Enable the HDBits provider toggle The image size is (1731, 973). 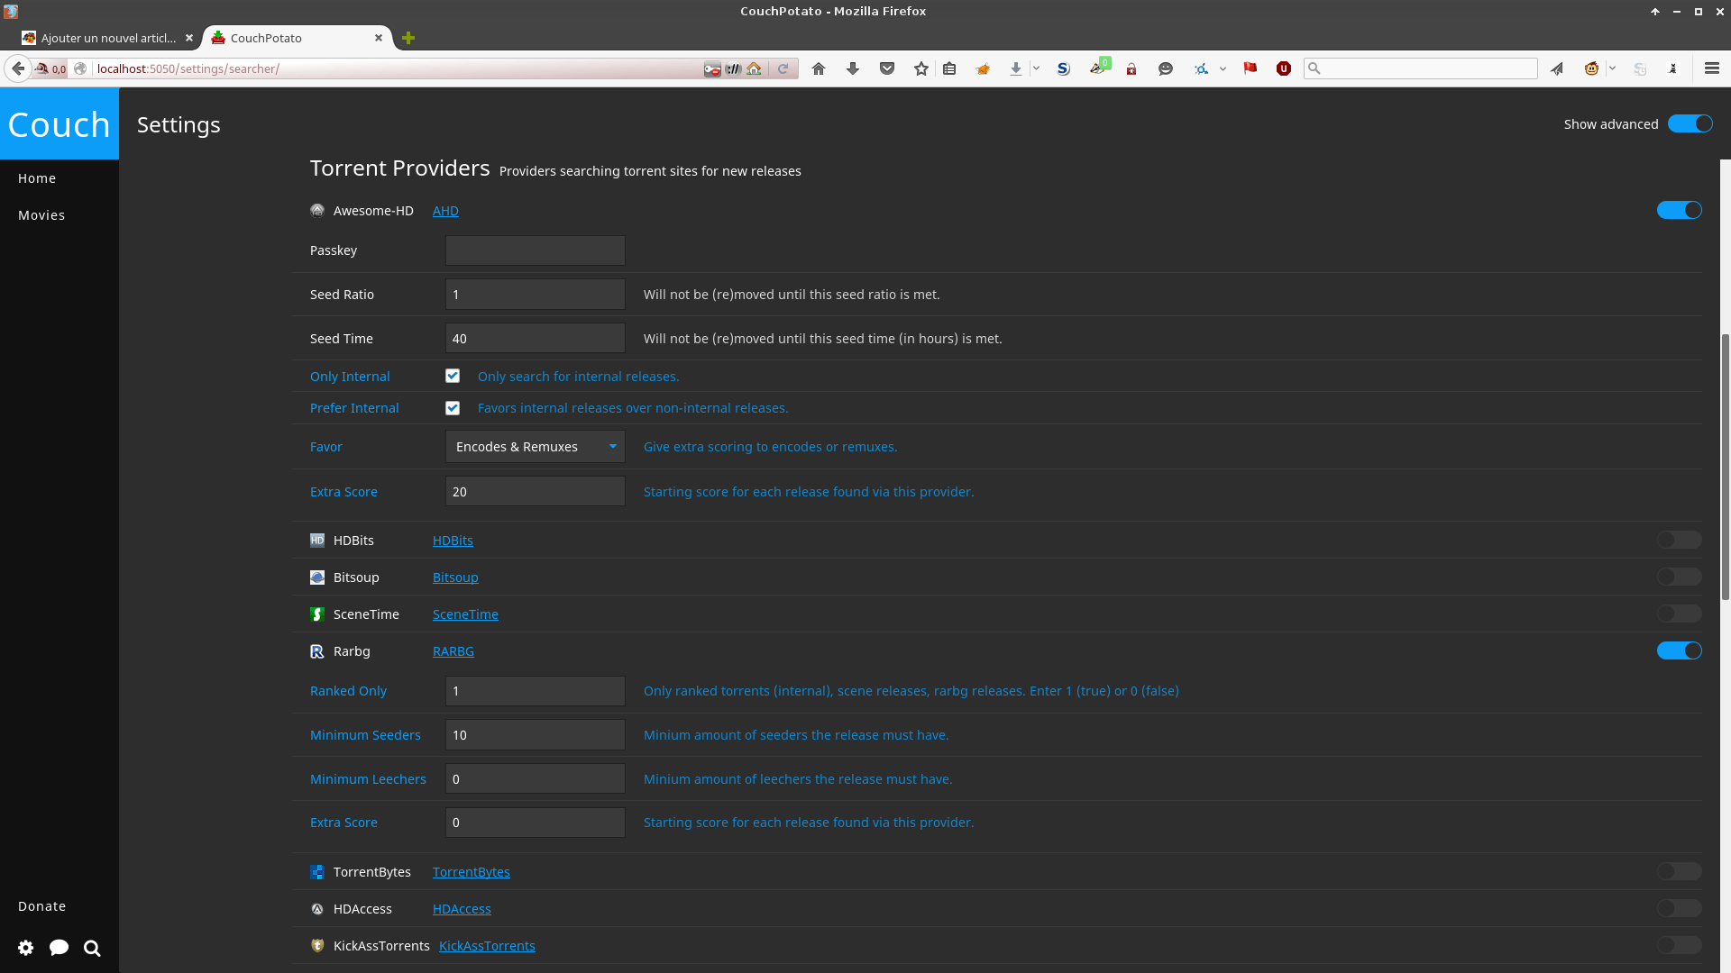1680,540
